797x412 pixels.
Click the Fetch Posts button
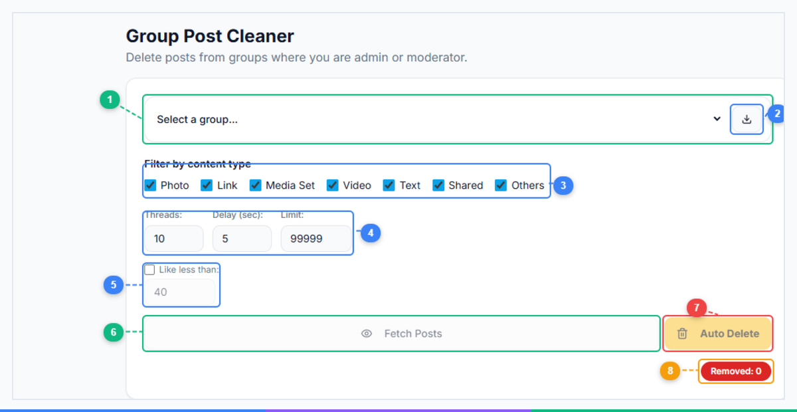tap(401, 334)
